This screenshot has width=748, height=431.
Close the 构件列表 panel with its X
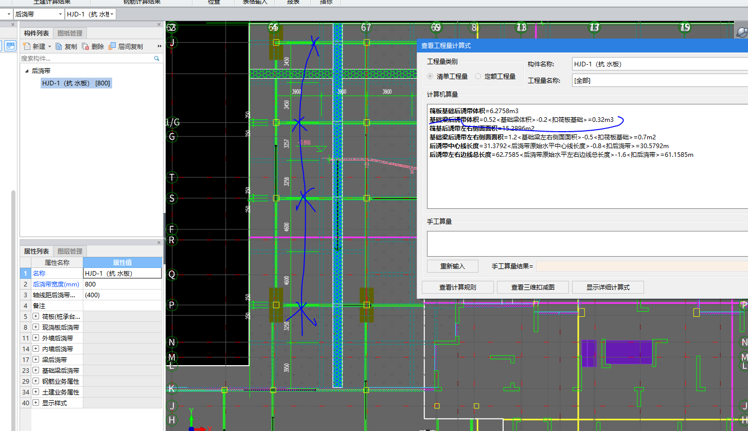point(159,25)
